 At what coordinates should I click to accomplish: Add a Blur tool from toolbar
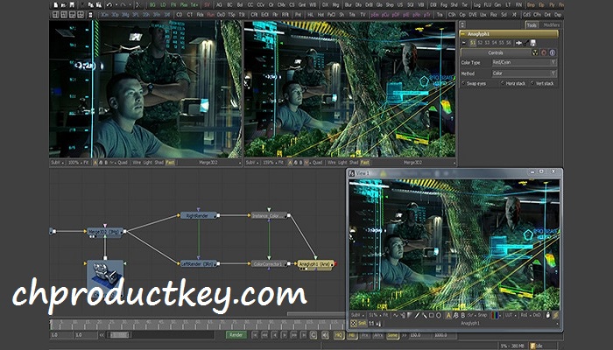348,5
